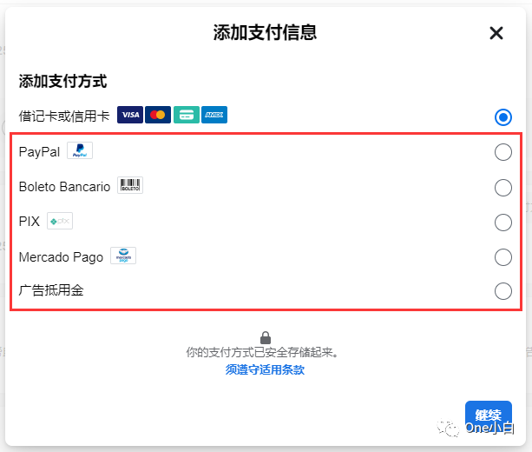Screen dimensions: 532x452
Task: Close the 添加支付信息 dialog
Action: 496,33
